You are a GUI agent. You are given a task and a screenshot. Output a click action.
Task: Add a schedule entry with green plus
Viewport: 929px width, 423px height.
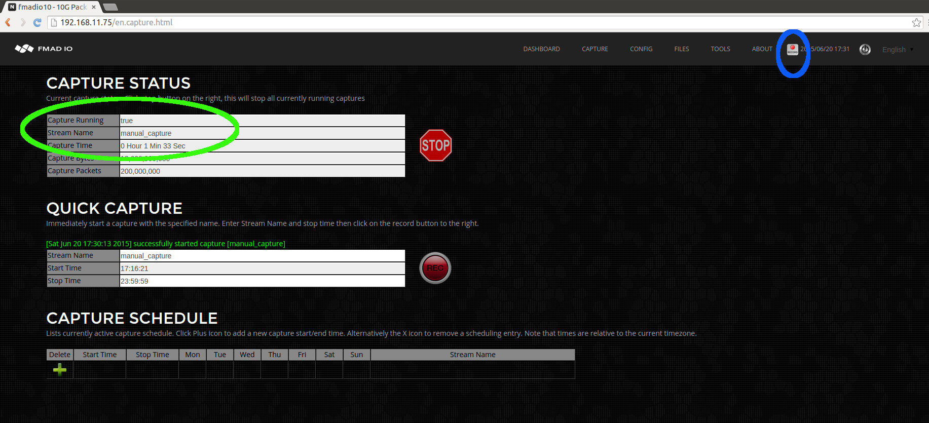(x=60, y=370)
